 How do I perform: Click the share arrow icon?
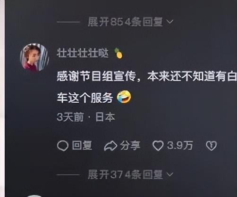pyautogui.click(x=110, y=146)
